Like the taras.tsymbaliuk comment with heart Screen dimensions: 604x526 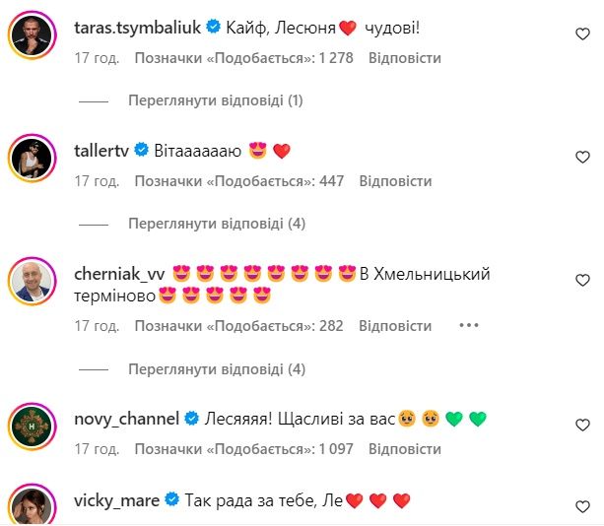[x=582, y=33]
